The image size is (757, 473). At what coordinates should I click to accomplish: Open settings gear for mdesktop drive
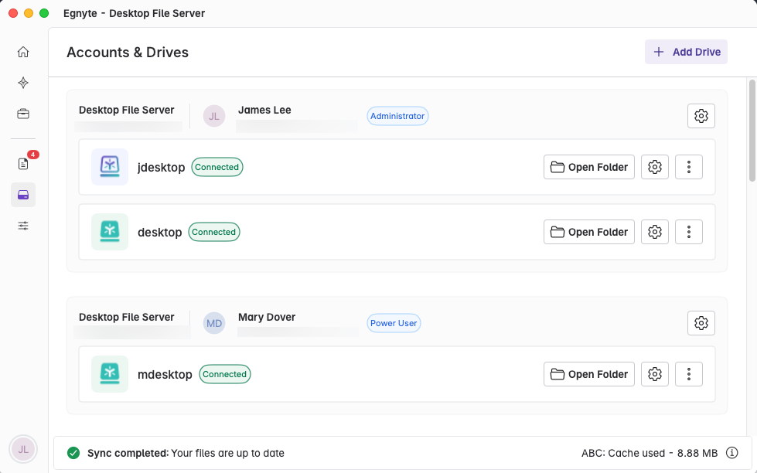point(655,374)
